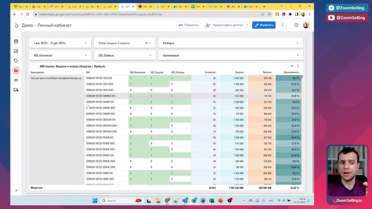Screen dimensions: 372x209
Task: Sort by the Наименование column header
Action: pos(37,72)
